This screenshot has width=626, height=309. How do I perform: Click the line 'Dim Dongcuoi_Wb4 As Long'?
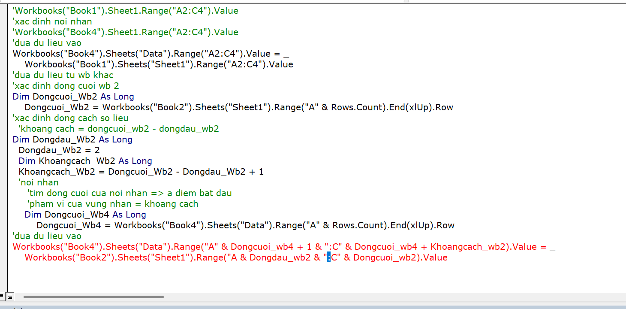click(x=85, y=215)
